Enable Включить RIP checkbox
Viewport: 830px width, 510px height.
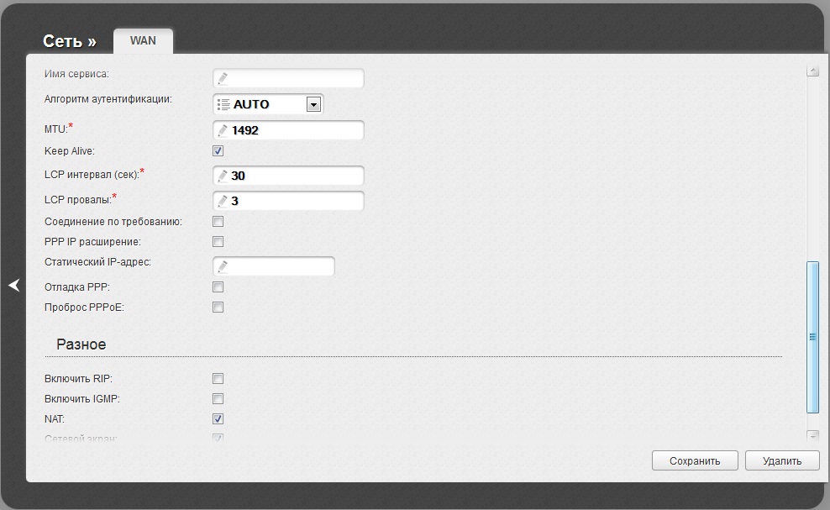tap(218, 378)
